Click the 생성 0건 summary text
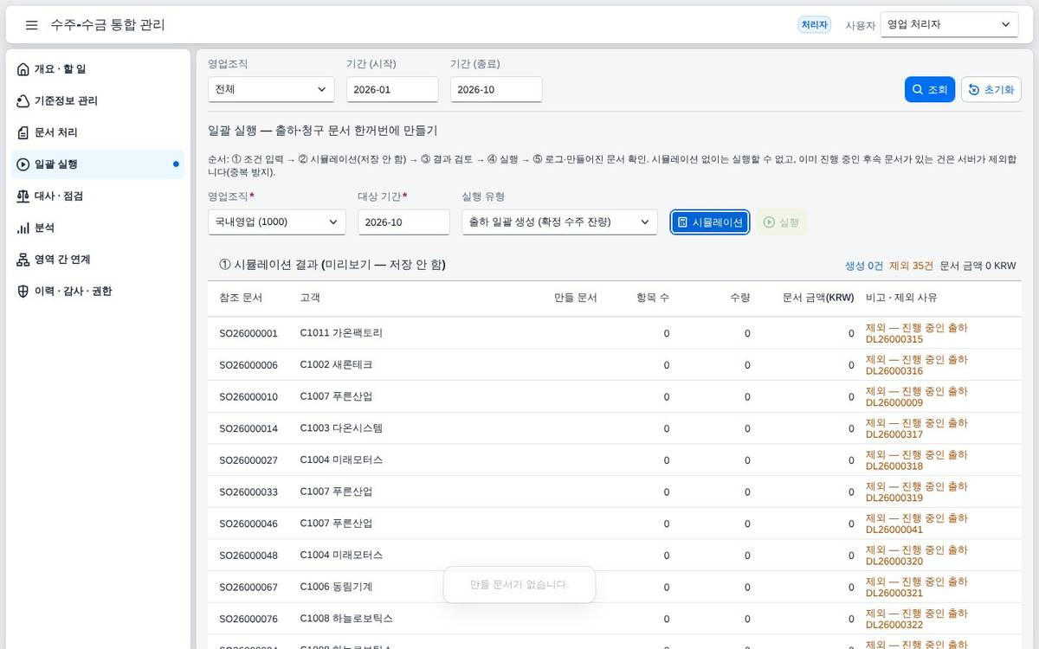This screenshot has height=649, width=1039. [x=864, y=266]
